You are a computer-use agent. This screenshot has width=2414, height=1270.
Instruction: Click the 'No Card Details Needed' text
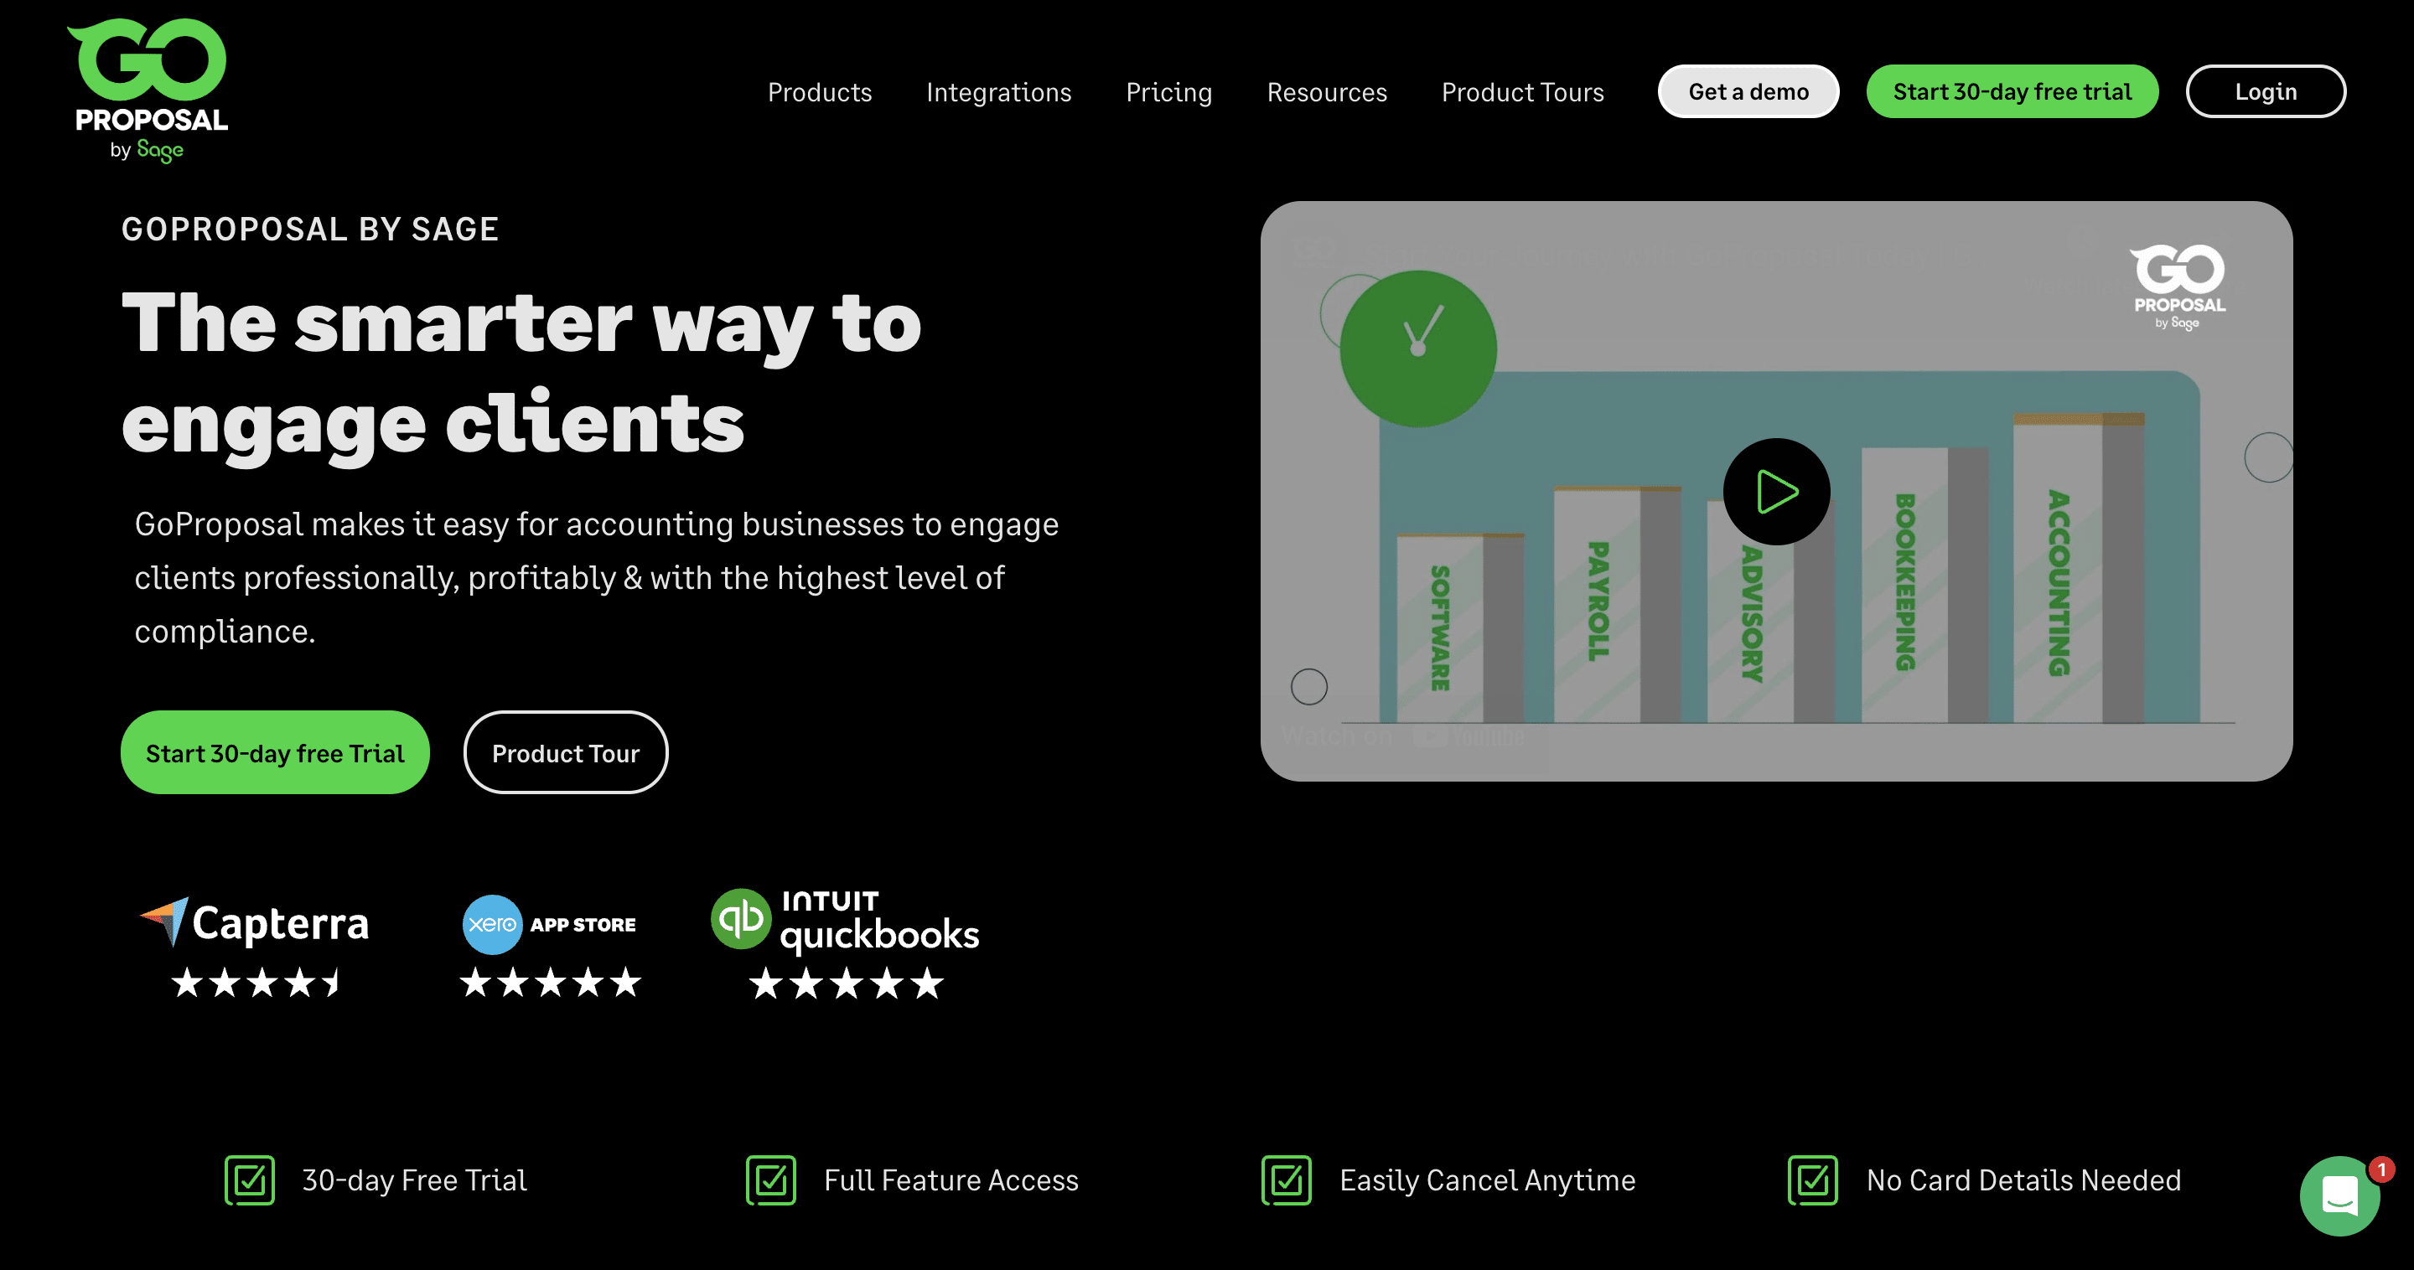point(2023,1180)
